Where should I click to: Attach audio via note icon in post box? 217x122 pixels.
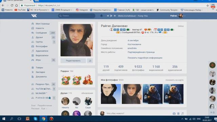(182, 114)
